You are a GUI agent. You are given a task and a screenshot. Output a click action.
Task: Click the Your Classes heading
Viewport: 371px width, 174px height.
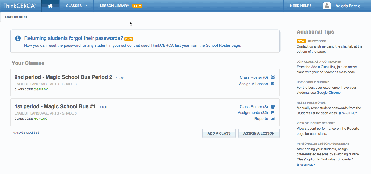[28, 63]
